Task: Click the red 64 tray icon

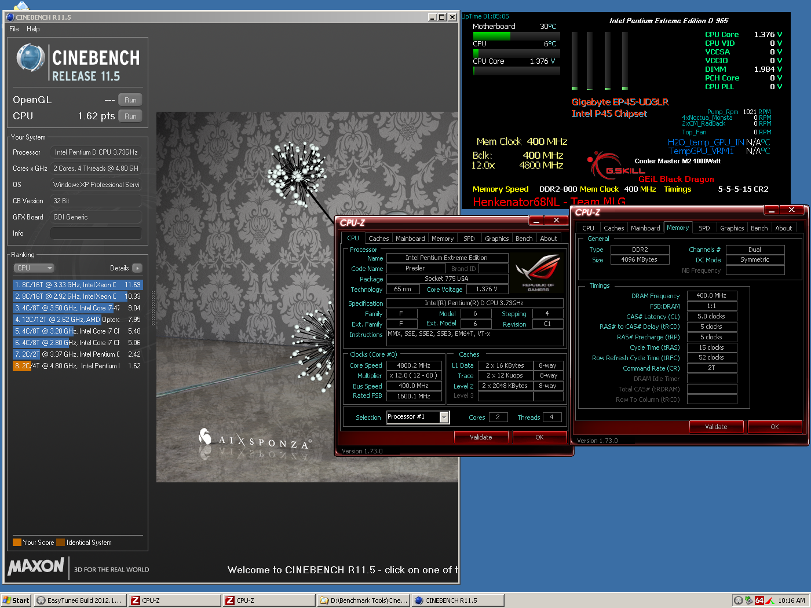Action: (x=759, y=600)
